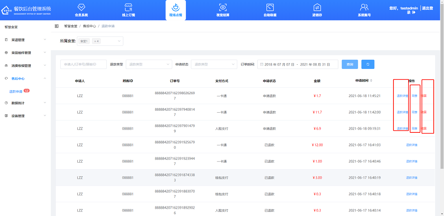Sort by 申请时间 column arrows

tap(371, 80)
